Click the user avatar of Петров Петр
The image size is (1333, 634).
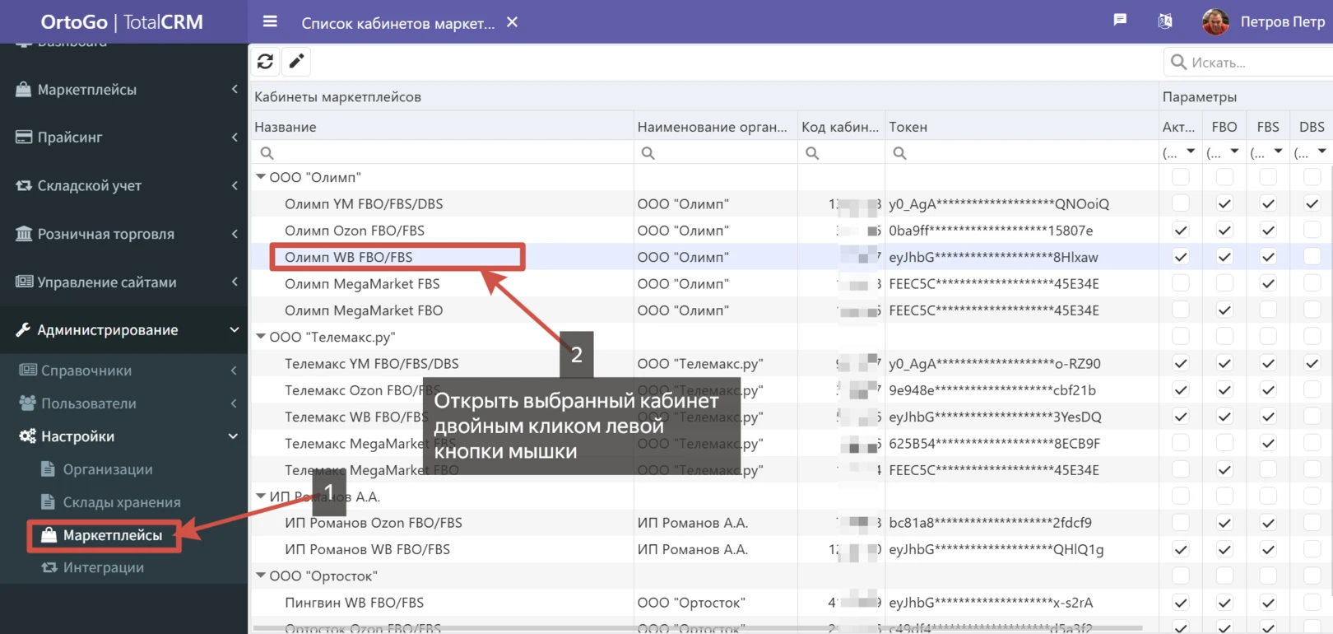pos(1215,22)
